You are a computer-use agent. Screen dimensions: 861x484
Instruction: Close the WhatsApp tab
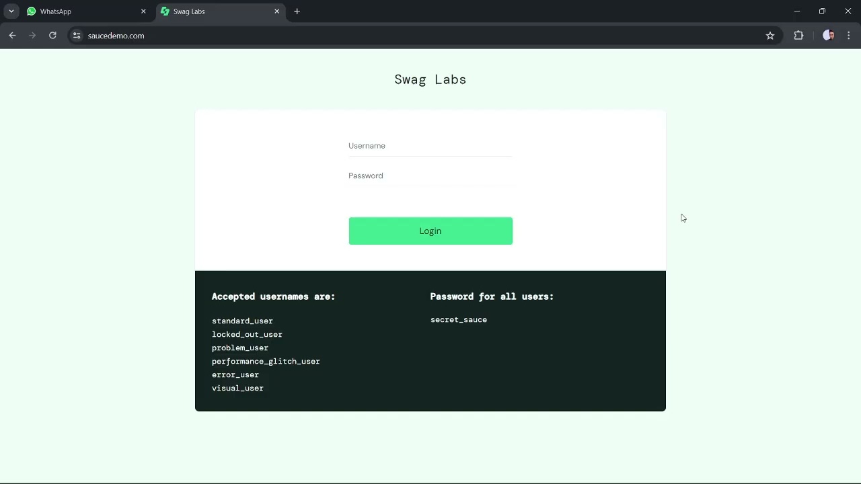pos(143,11)
